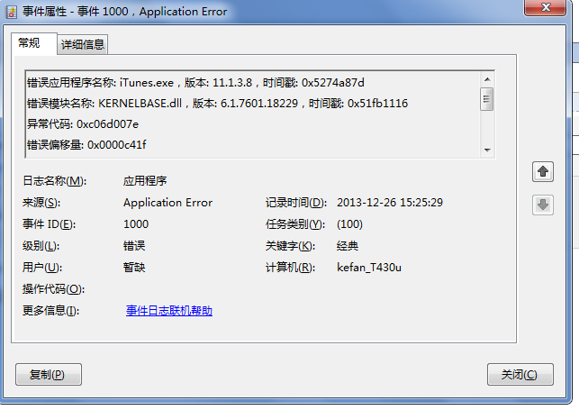Viewport: 579px width, 410px height.
Task: Click the 关闭(C) button
Action: pyautogui.click(x=520, y=375)
